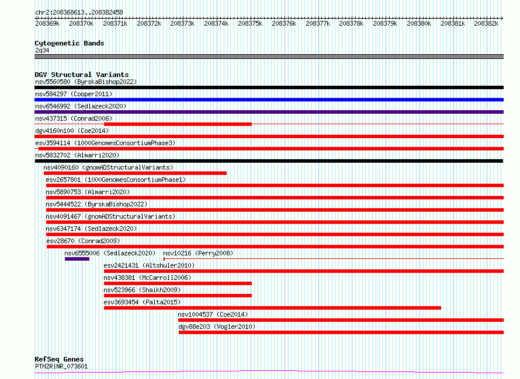Viewport: 520px width, 379px height.
Task: Click the nsv6546992 (Sedlazeck2020) label
Action: coord(81,106)
